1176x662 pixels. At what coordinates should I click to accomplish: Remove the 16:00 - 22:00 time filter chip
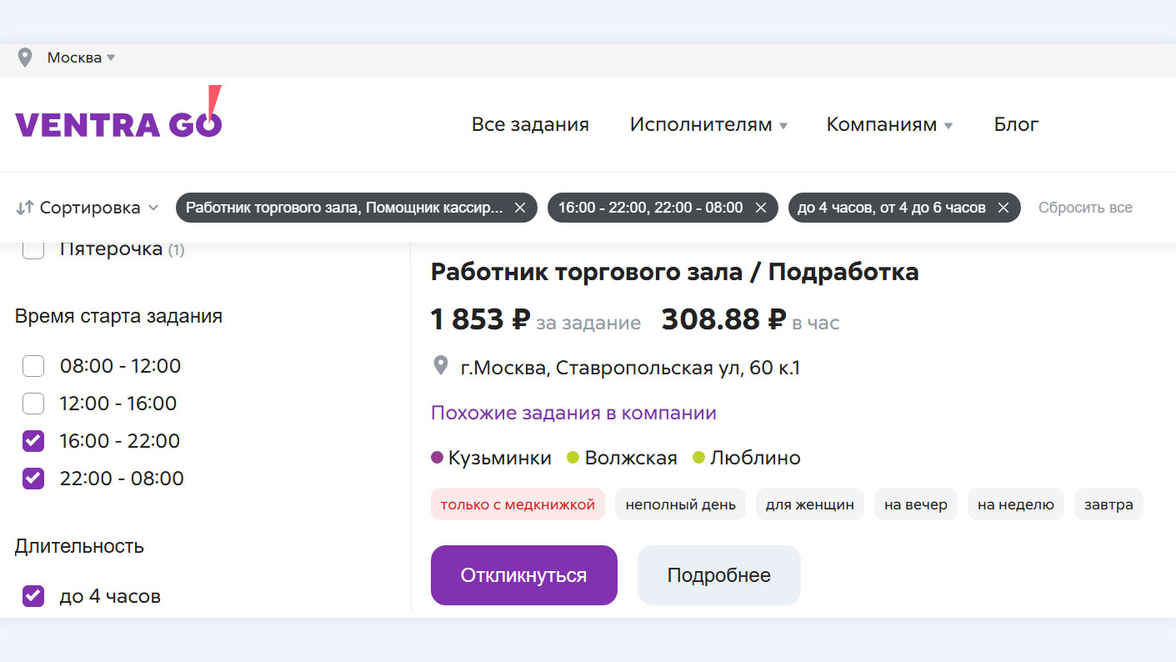[760, 208]
